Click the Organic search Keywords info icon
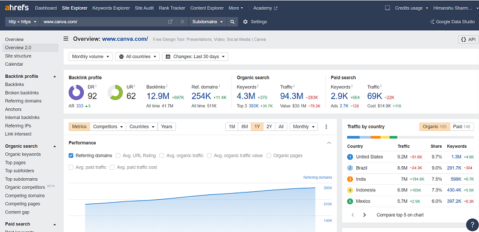The width and height of the screenshot is (479, 232). click(258, 86)
